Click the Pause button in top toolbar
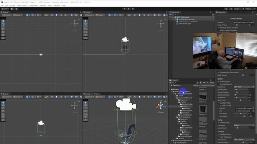The width and height of the screenshot is (257, 144). click(x=128, y=9)
